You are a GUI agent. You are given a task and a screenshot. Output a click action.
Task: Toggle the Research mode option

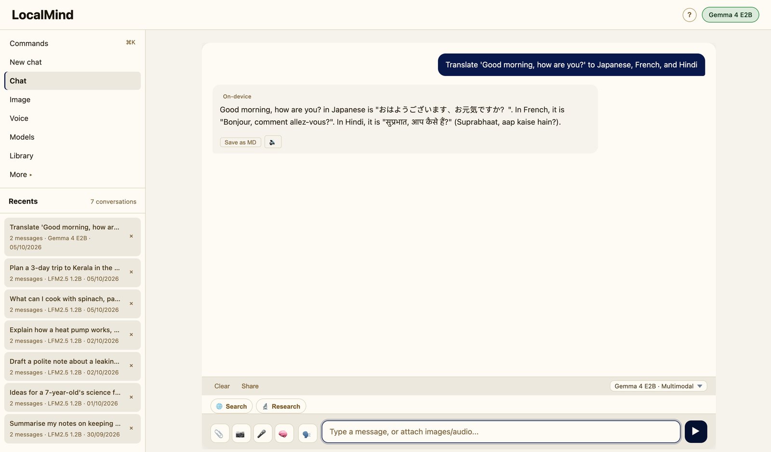pos(281,406)
